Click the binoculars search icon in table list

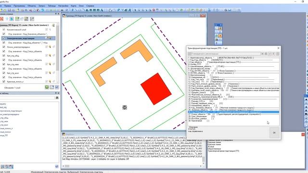click(x=57, y=98)
